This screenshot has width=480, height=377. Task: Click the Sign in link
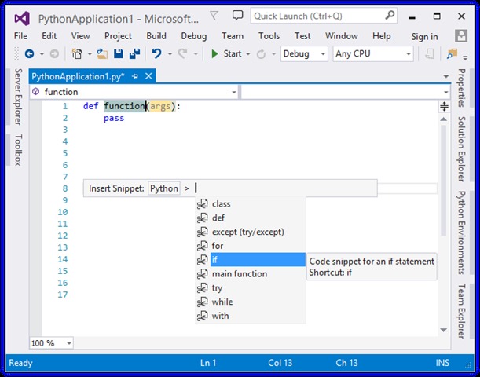click(x=424, y=36)
